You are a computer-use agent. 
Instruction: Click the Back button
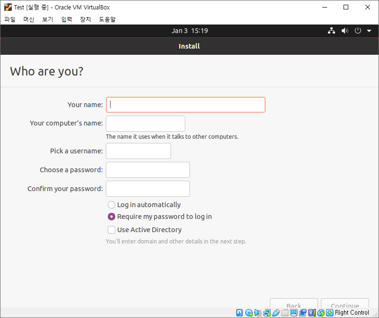coord(293,303)
